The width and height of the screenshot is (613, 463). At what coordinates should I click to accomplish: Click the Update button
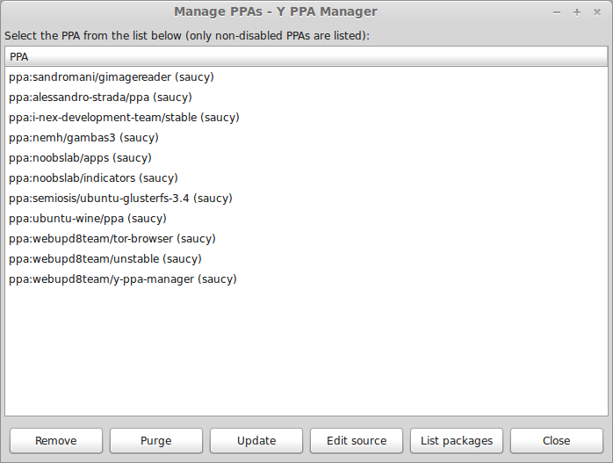tap(256, 441)
